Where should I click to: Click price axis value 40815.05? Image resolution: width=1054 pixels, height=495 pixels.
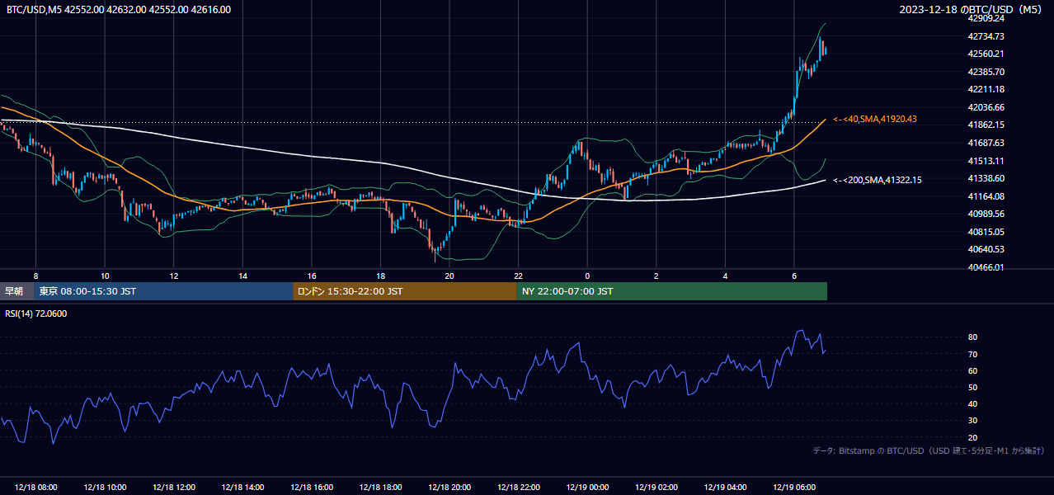coord(986,232)
